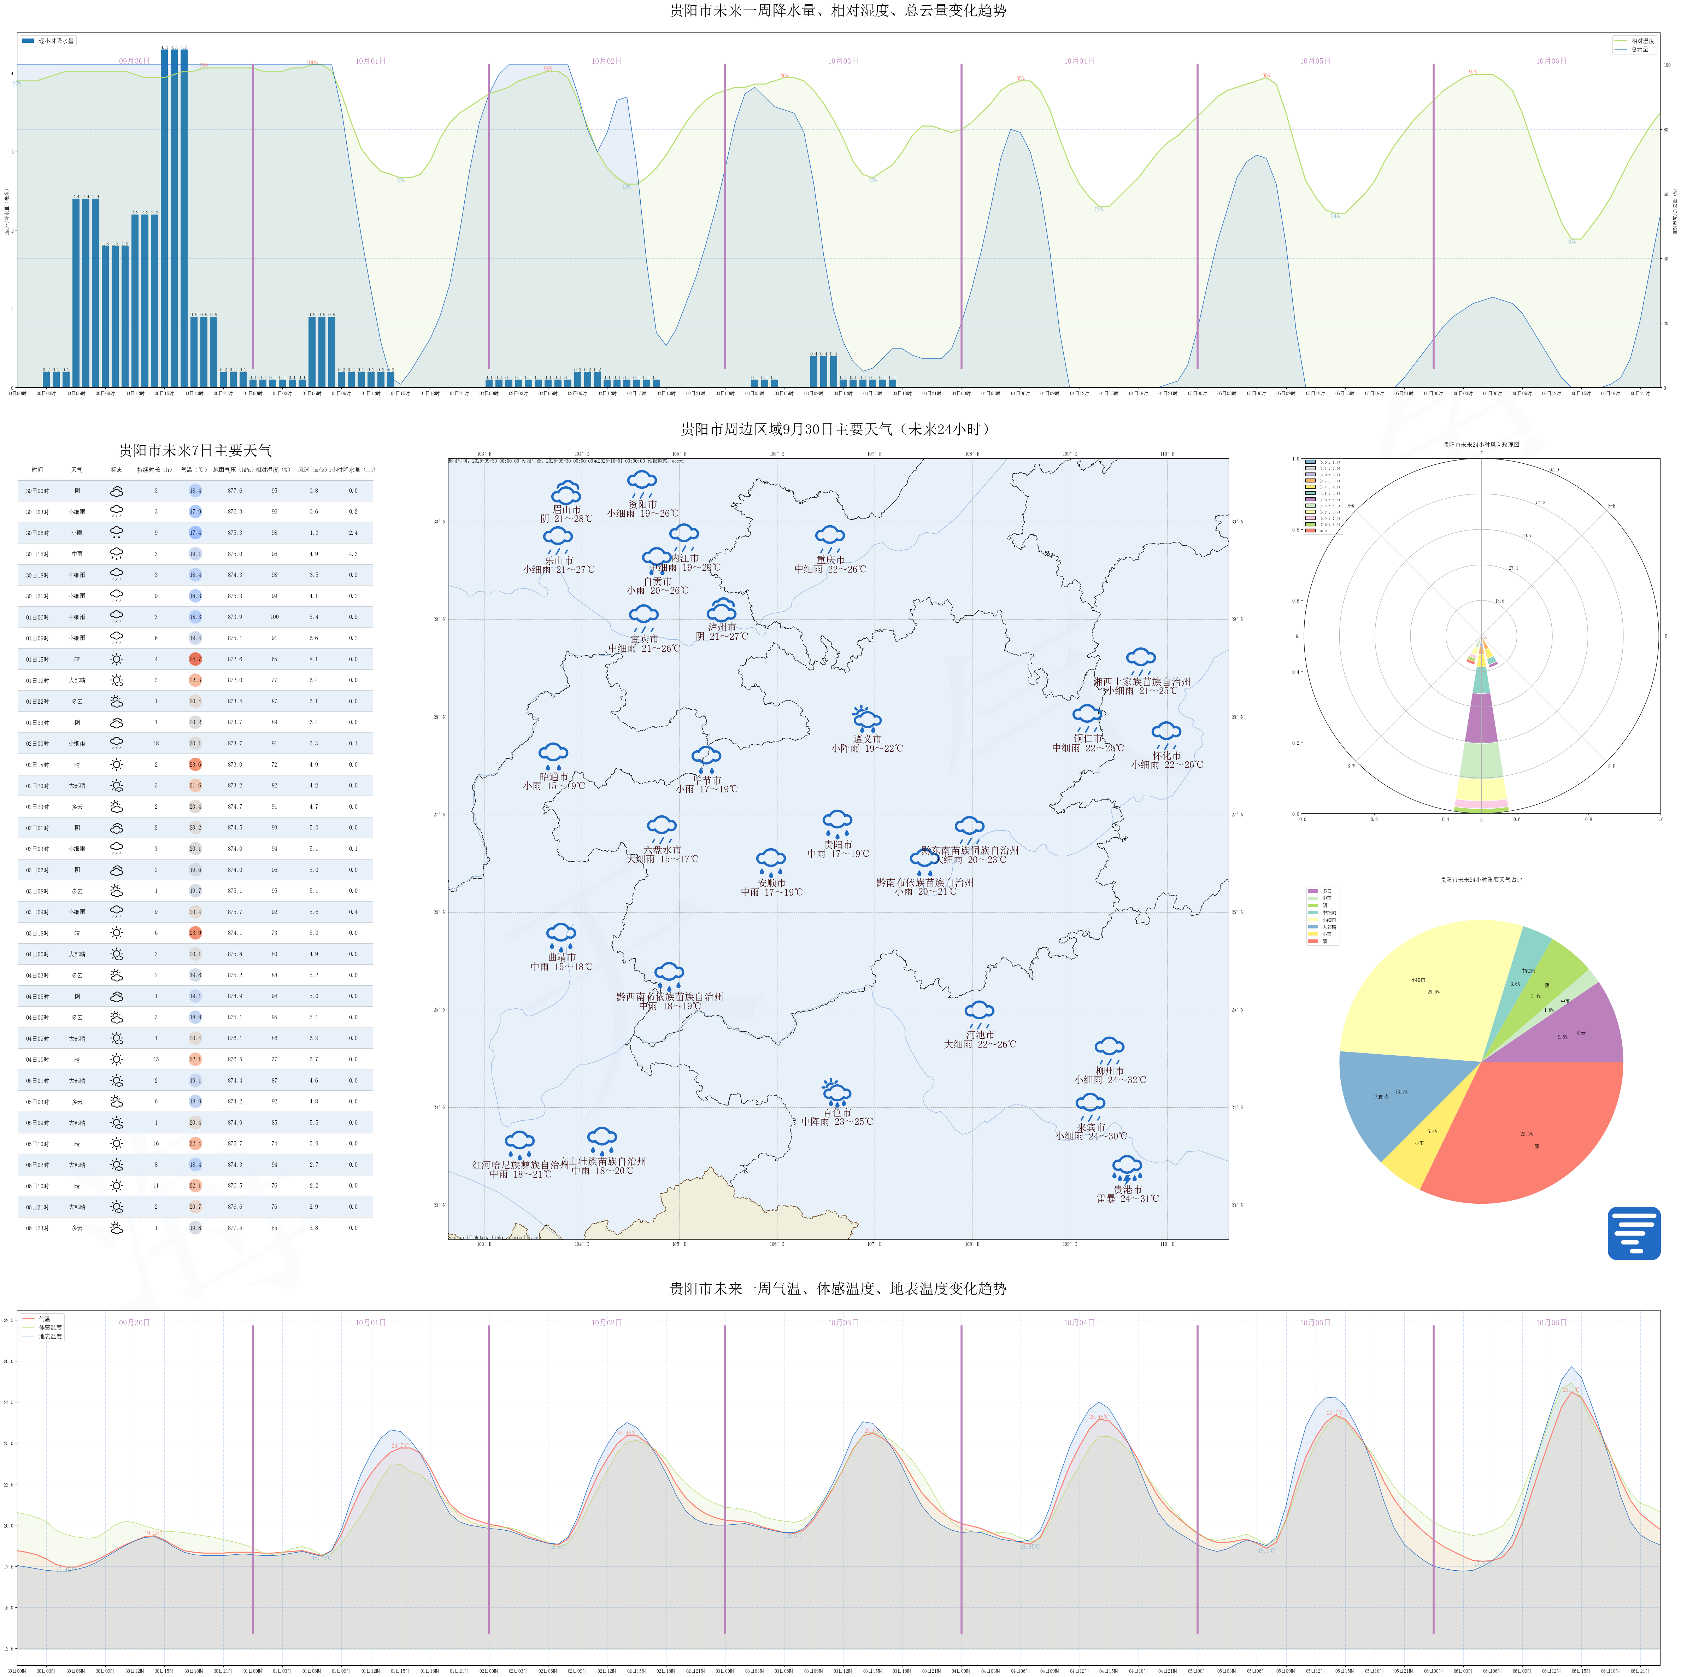Click the 贵阳市未来24小时重要天气占比 title
Screen dimensions: 1681x1677
1481,880
